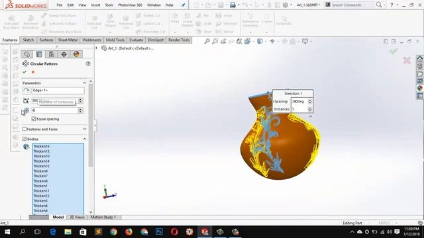Image resolution: width=424 pixels, height=238 pixels.
Task: Cancel Circular Pattern with red X
Action: pos(33,72)
